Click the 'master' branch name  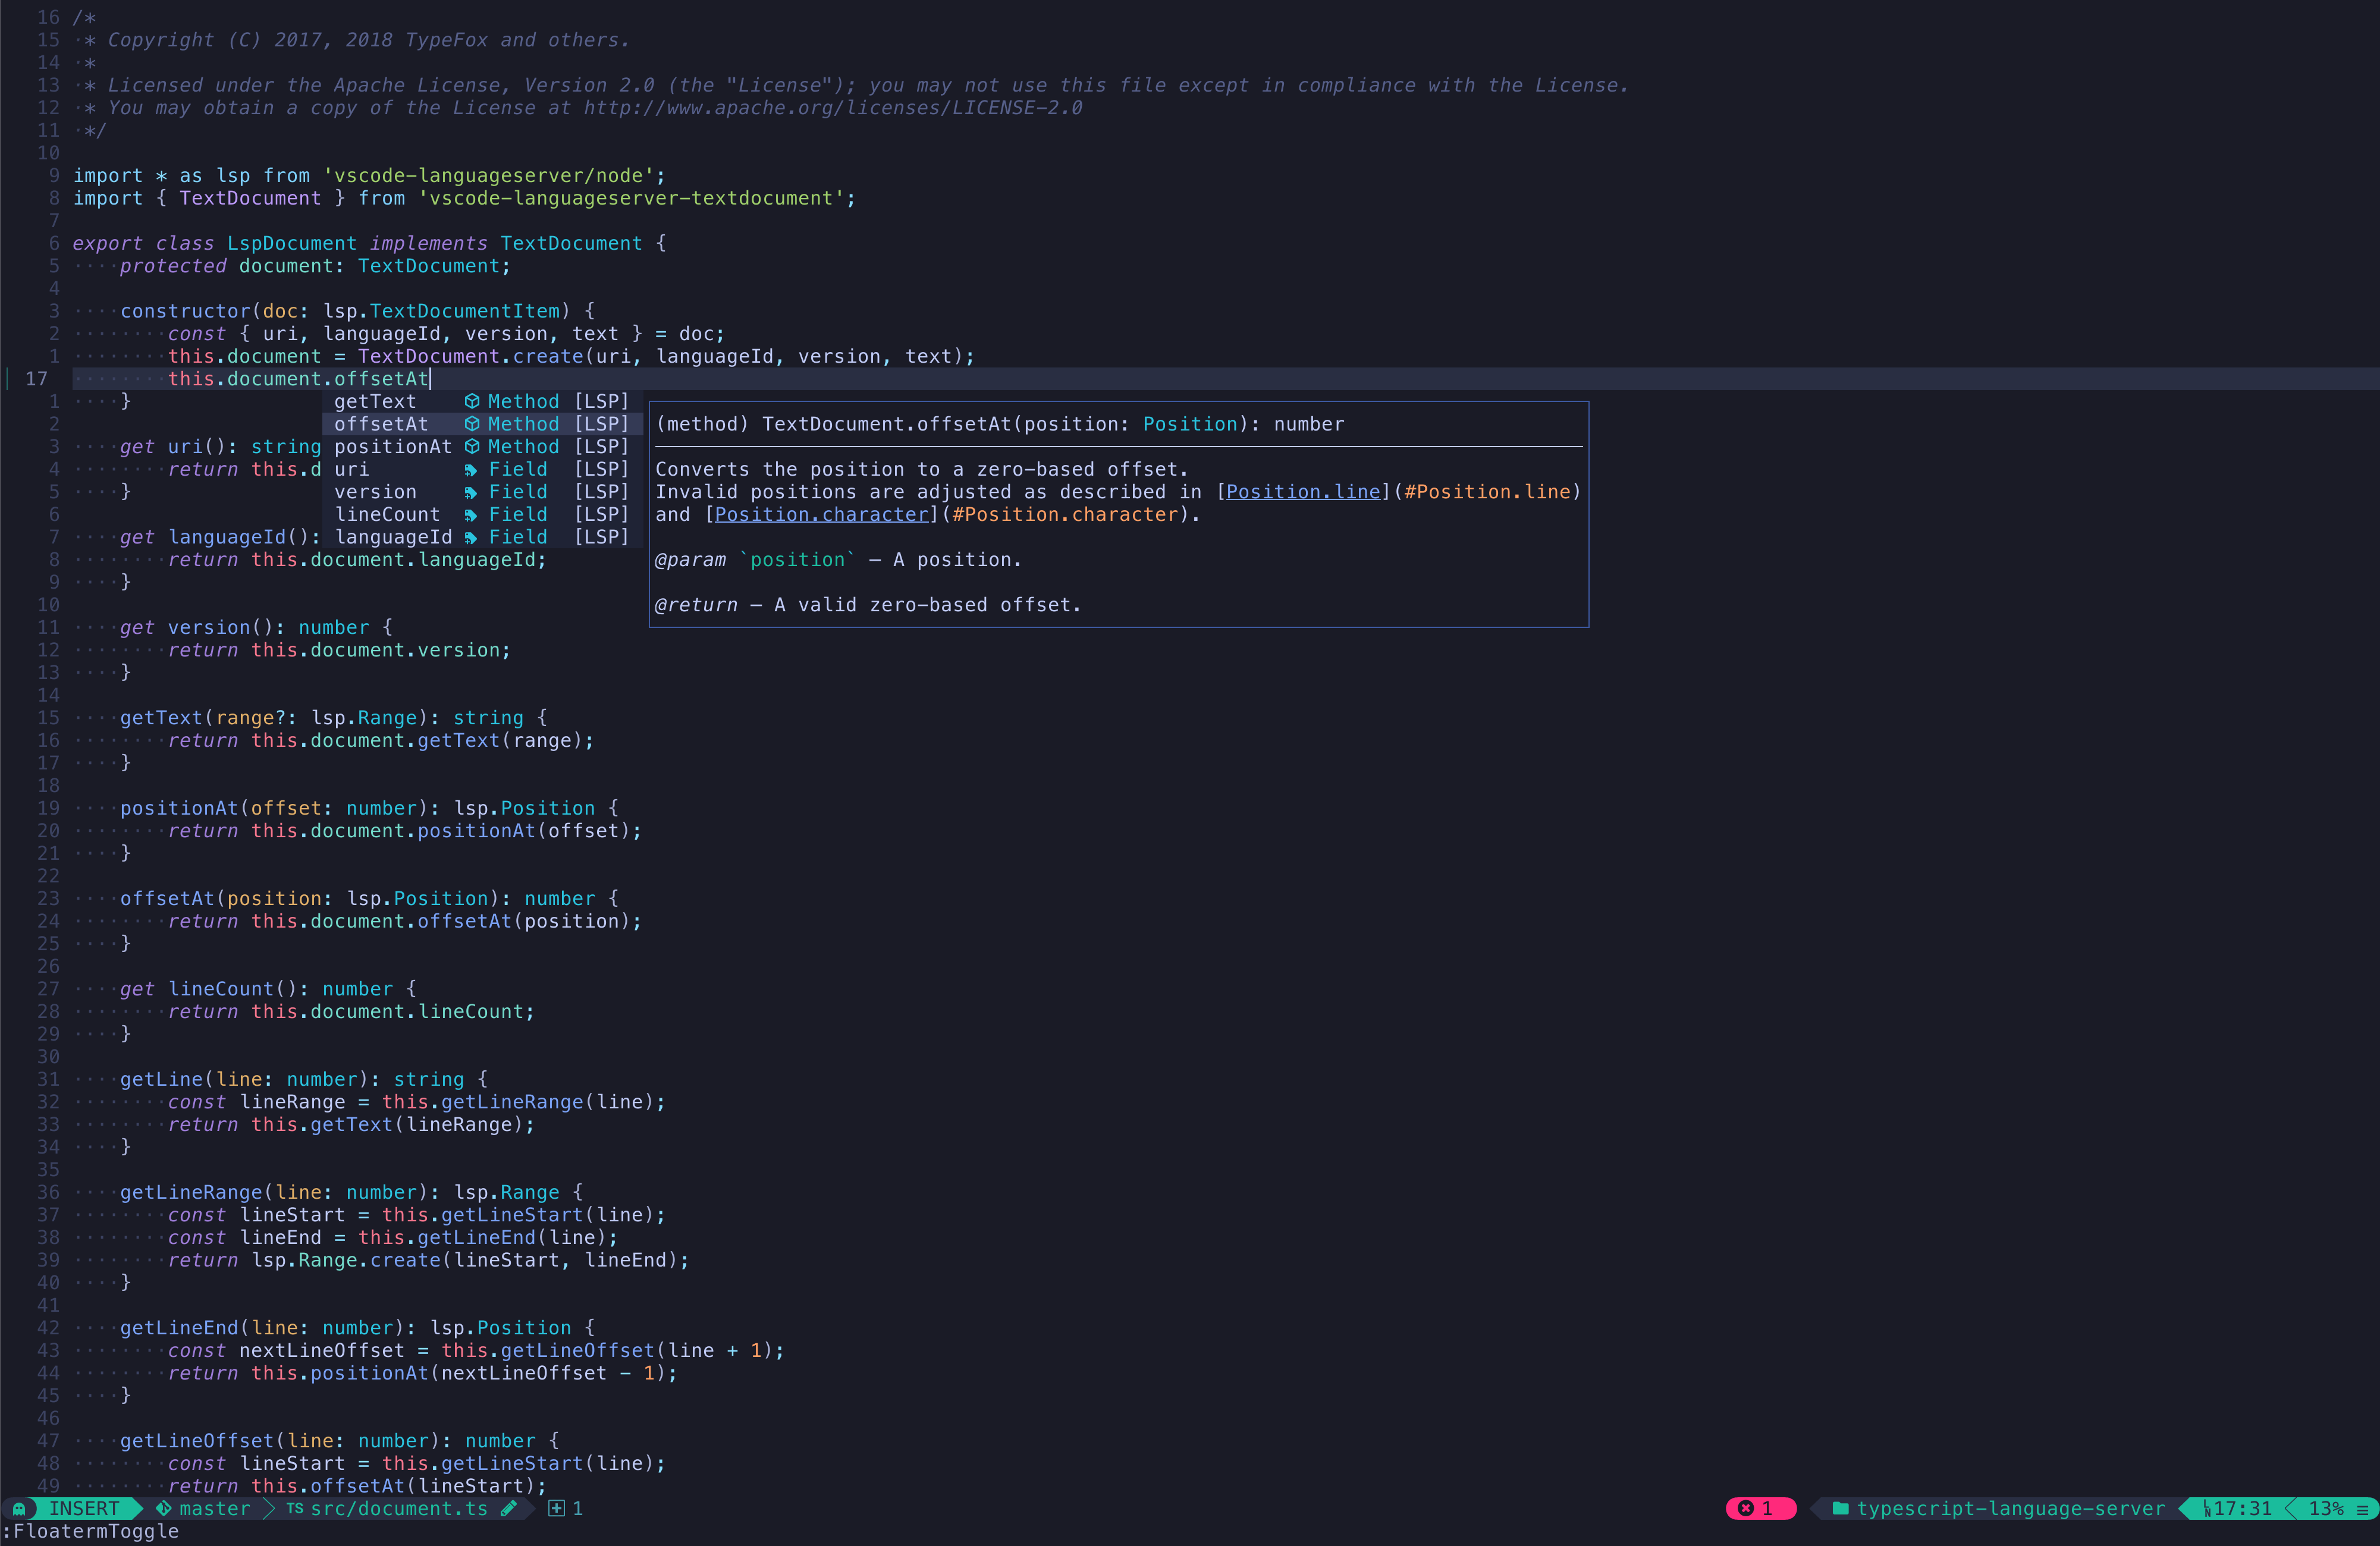coord(214,1508)
